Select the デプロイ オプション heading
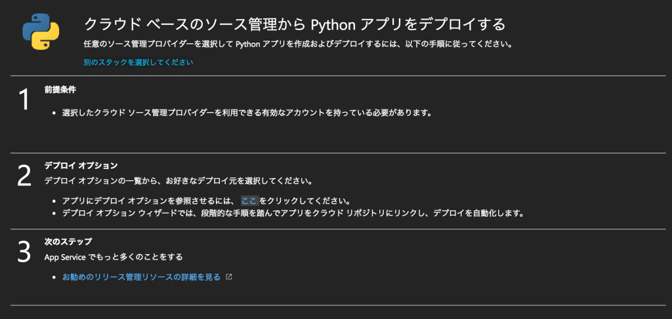This screenshot has height=319, width=672. (x=81, y=165)
